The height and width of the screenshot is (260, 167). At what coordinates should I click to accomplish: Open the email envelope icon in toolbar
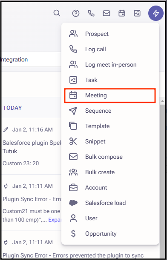coord(107,13)
